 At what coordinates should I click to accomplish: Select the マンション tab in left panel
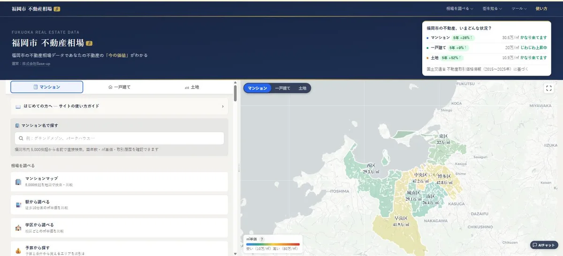47,87
